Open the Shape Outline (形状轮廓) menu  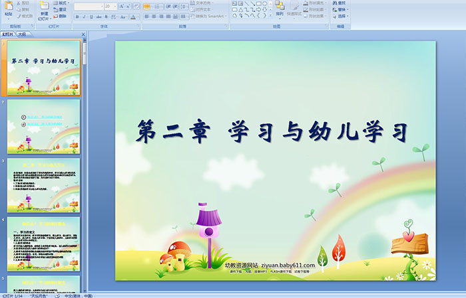pos(316,9)
